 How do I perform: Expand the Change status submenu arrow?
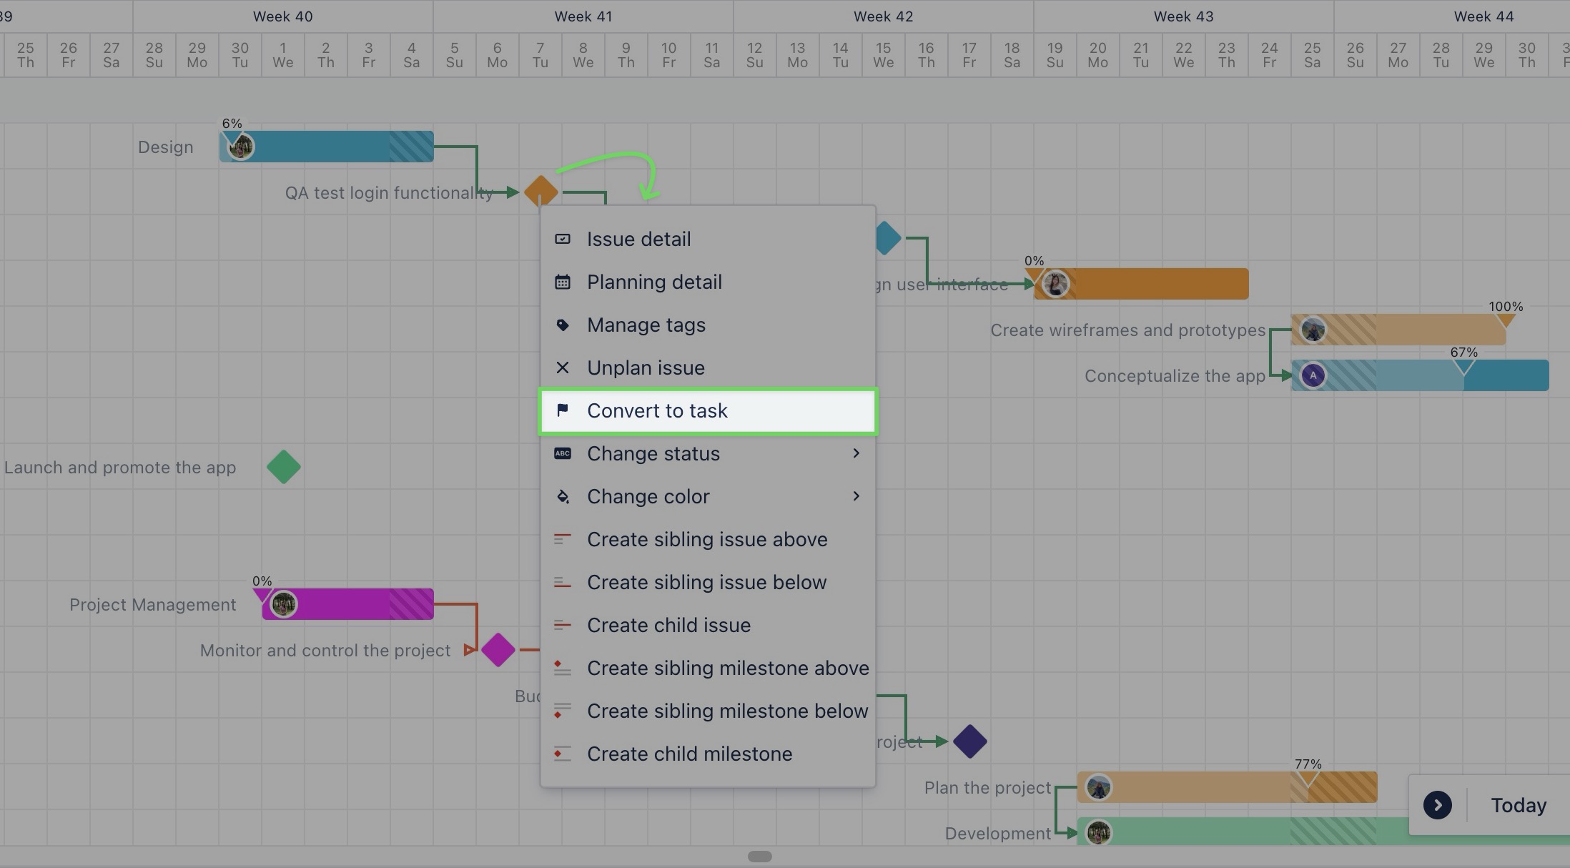click(856, 453)
